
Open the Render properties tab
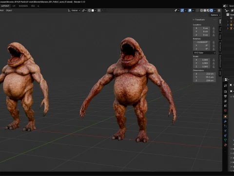click(225, 92)
